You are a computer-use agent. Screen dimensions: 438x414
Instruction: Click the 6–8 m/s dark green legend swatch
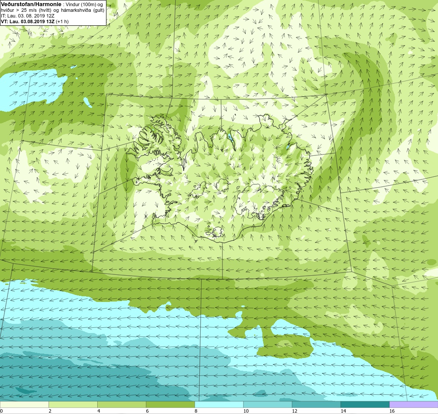click(170, 404)
